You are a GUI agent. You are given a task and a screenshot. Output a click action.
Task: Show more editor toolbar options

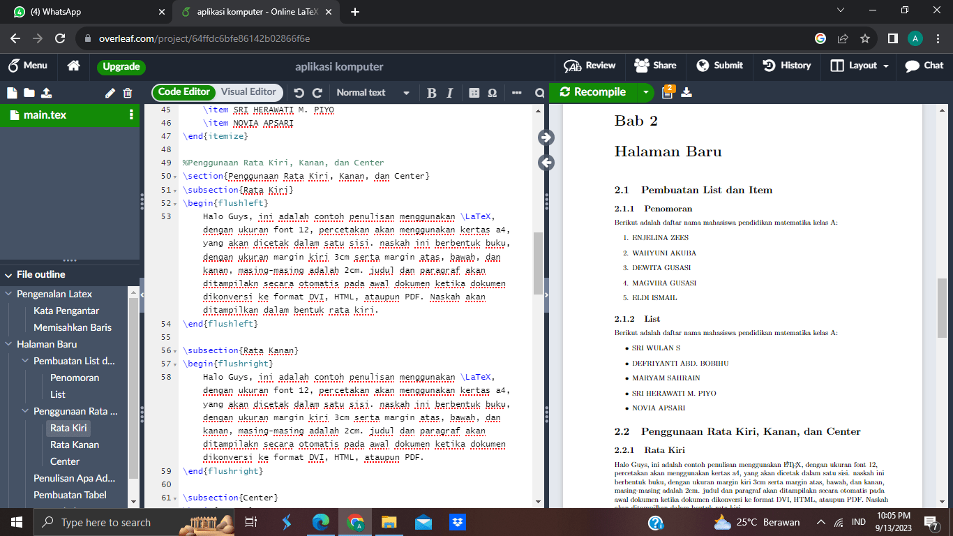pos(516,93)
